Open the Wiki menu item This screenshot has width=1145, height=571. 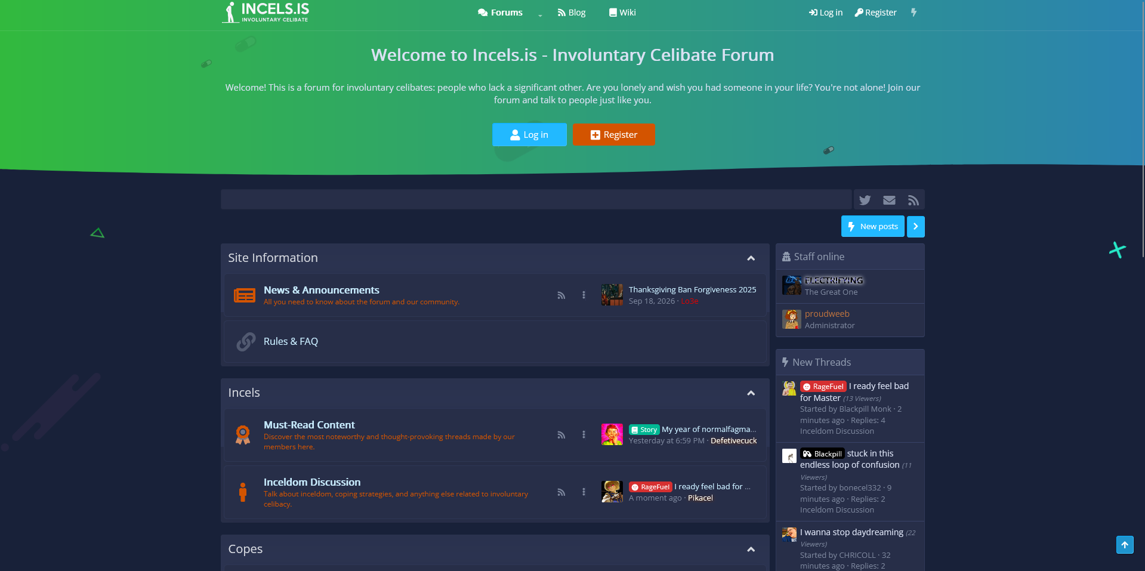tap(622, 13)
